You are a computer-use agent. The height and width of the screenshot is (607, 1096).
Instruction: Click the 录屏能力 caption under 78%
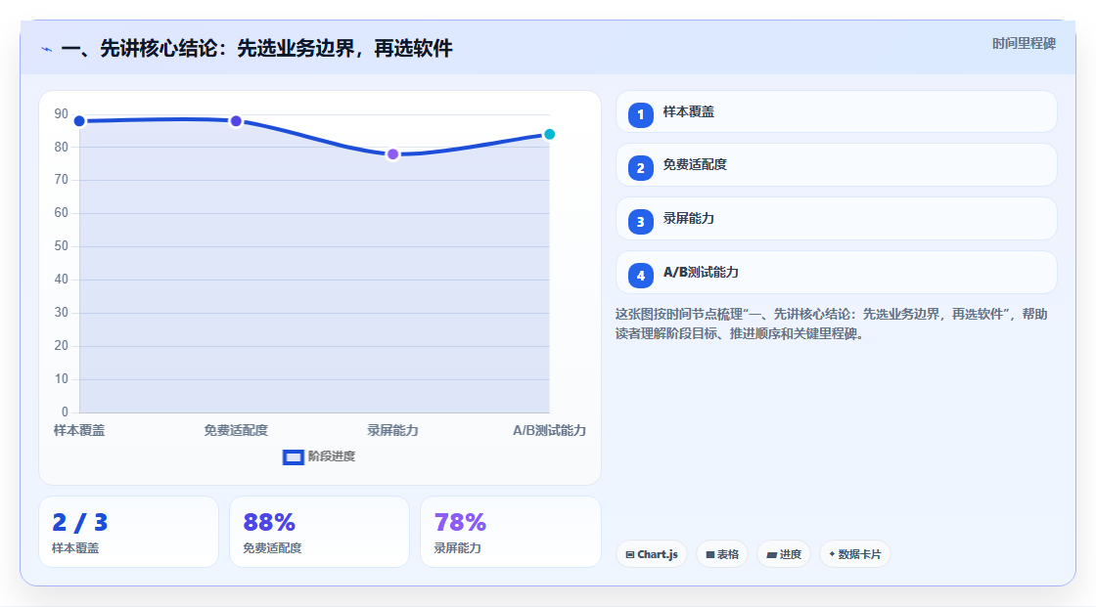point(457,548)
